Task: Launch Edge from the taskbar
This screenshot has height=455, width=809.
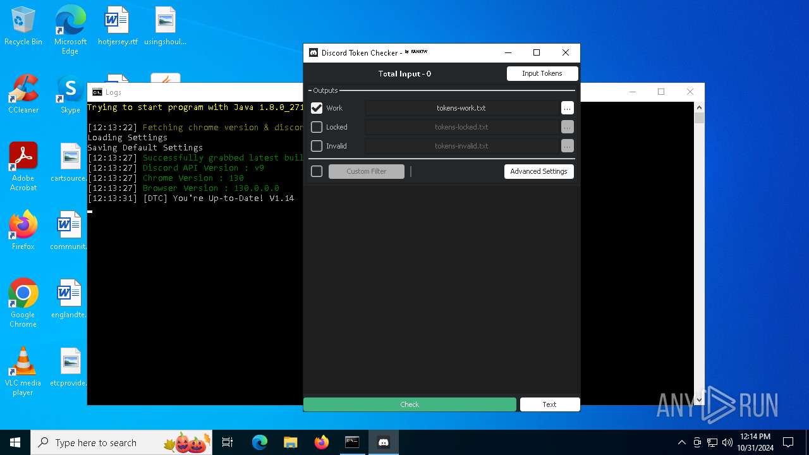Action: [x=260, y=442]
